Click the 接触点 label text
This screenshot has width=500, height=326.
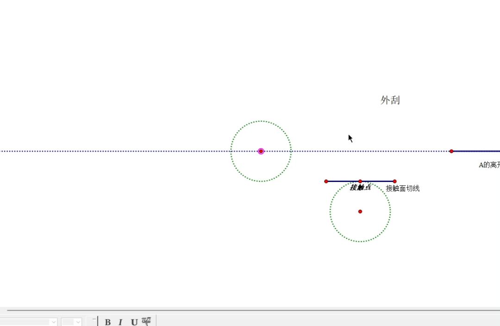click(x=360, y=188)
